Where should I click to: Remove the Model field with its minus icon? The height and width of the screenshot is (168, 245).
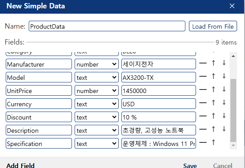203,76
